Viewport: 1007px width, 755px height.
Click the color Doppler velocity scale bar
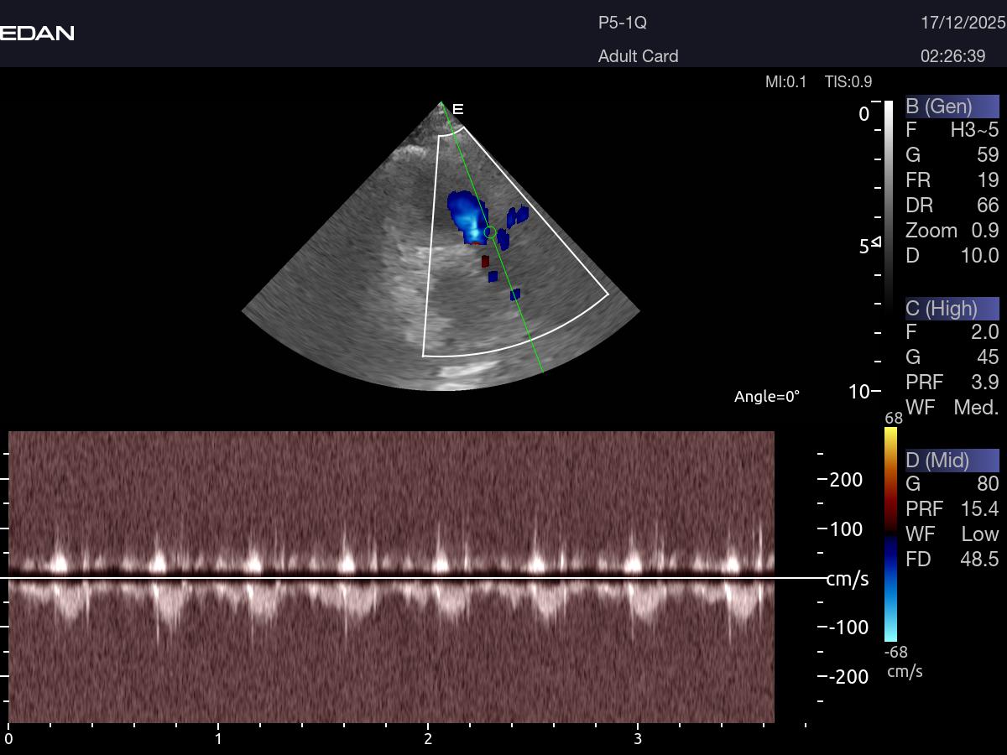(x=890, y=534)
